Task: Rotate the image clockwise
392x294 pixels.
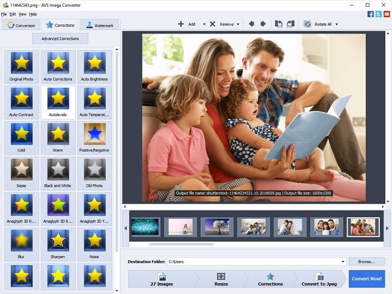Action: (291, 24)
